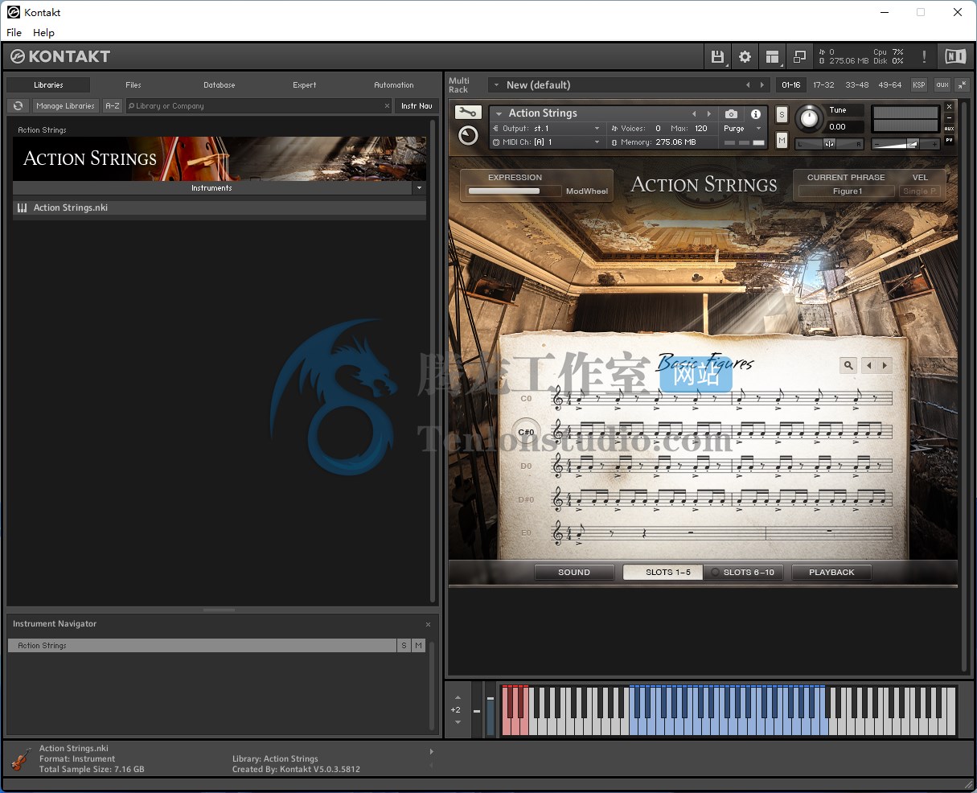Open the File menu
977x793 pixels.
[x=14, y=32]
